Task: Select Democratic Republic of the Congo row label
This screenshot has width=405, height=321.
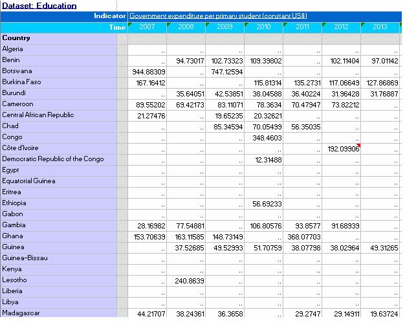Action: point(53,159)
